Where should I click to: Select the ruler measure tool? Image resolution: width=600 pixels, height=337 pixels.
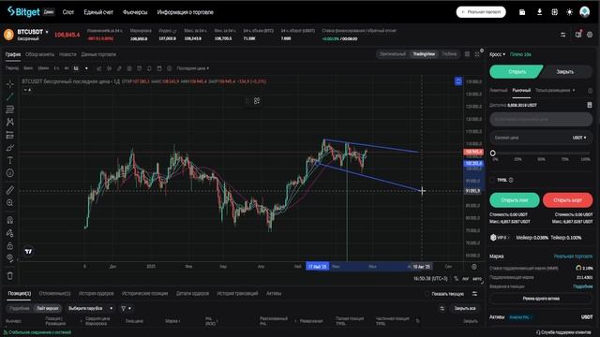10,190
